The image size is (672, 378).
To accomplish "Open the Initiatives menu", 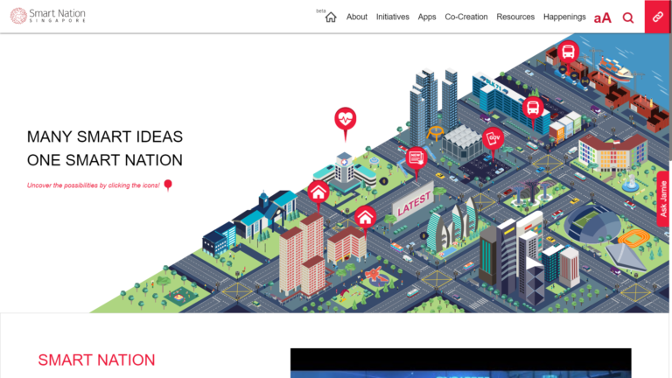I will pyautogui.click(x=393, y=17).
